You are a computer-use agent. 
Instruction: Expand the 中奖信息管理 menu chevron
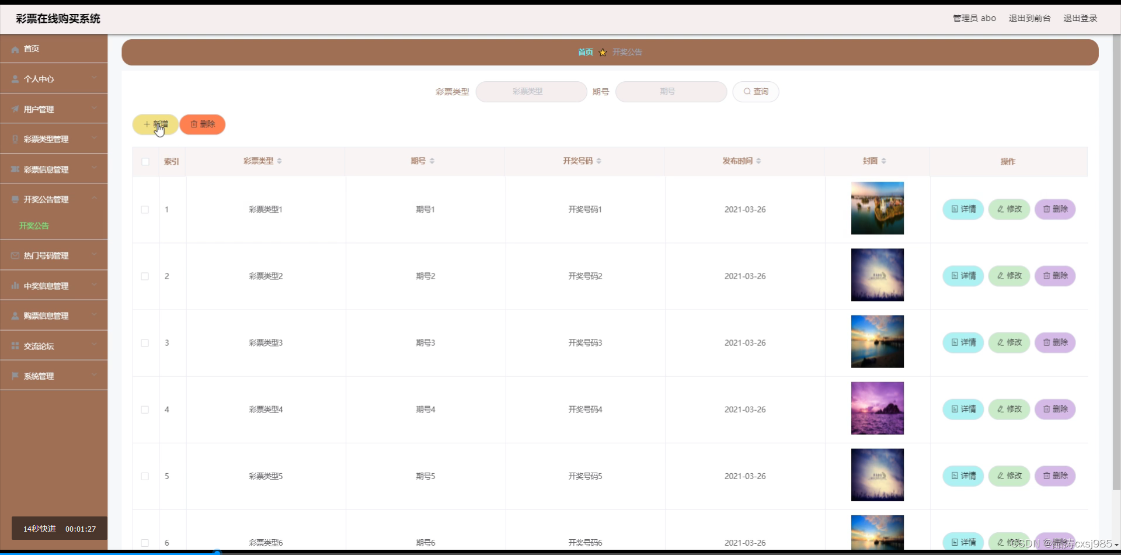pos(95,285)
